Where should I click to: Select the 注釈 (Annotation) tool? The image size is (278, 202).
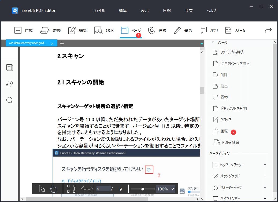coord(210,30)
